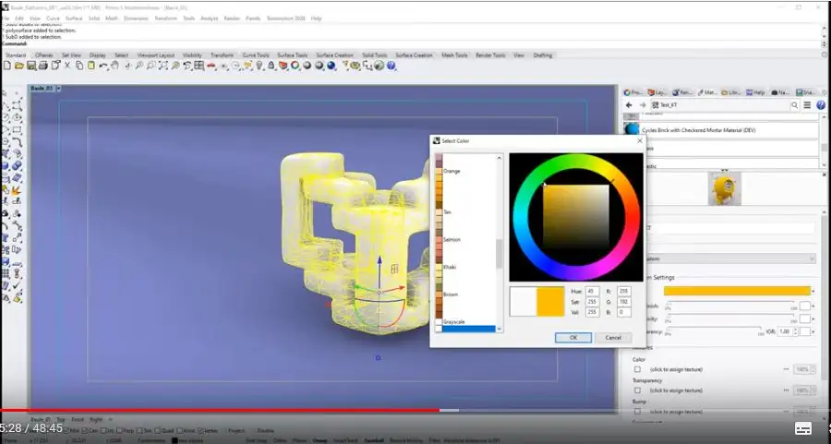The height and width of the screenshot is (444, 831).
Task: Select the Pan hand tool
Action: 115,66
